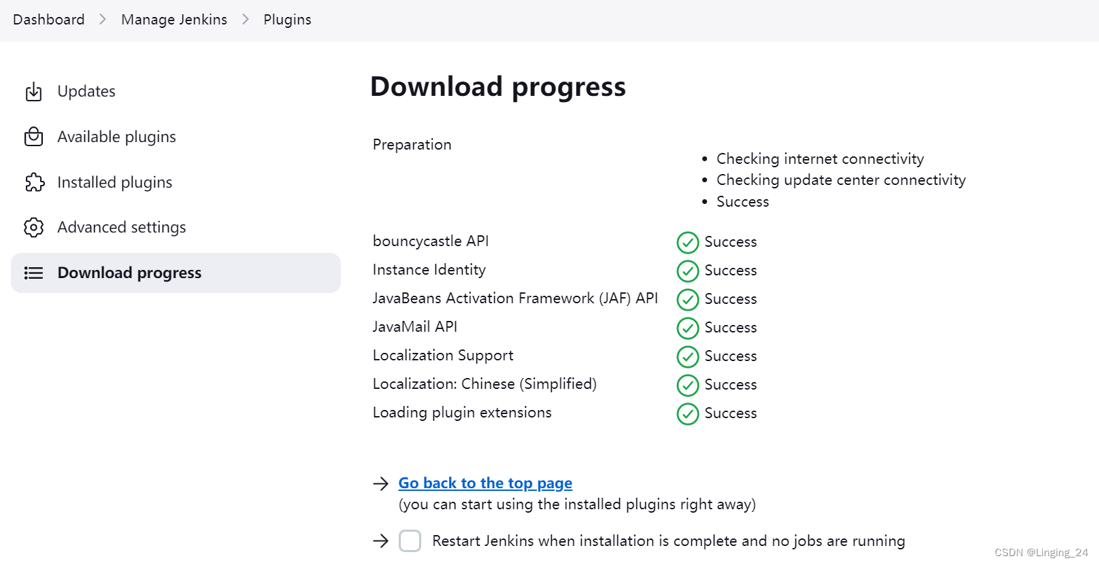Expand the chevron after Manage Jenkins breadcrumb
Image resolution: width=1099 pixels, height=565 pixels.
pos(246,19)
